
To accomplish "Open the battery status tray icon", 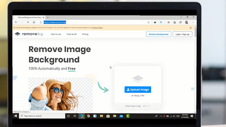I will click(167, 116).
